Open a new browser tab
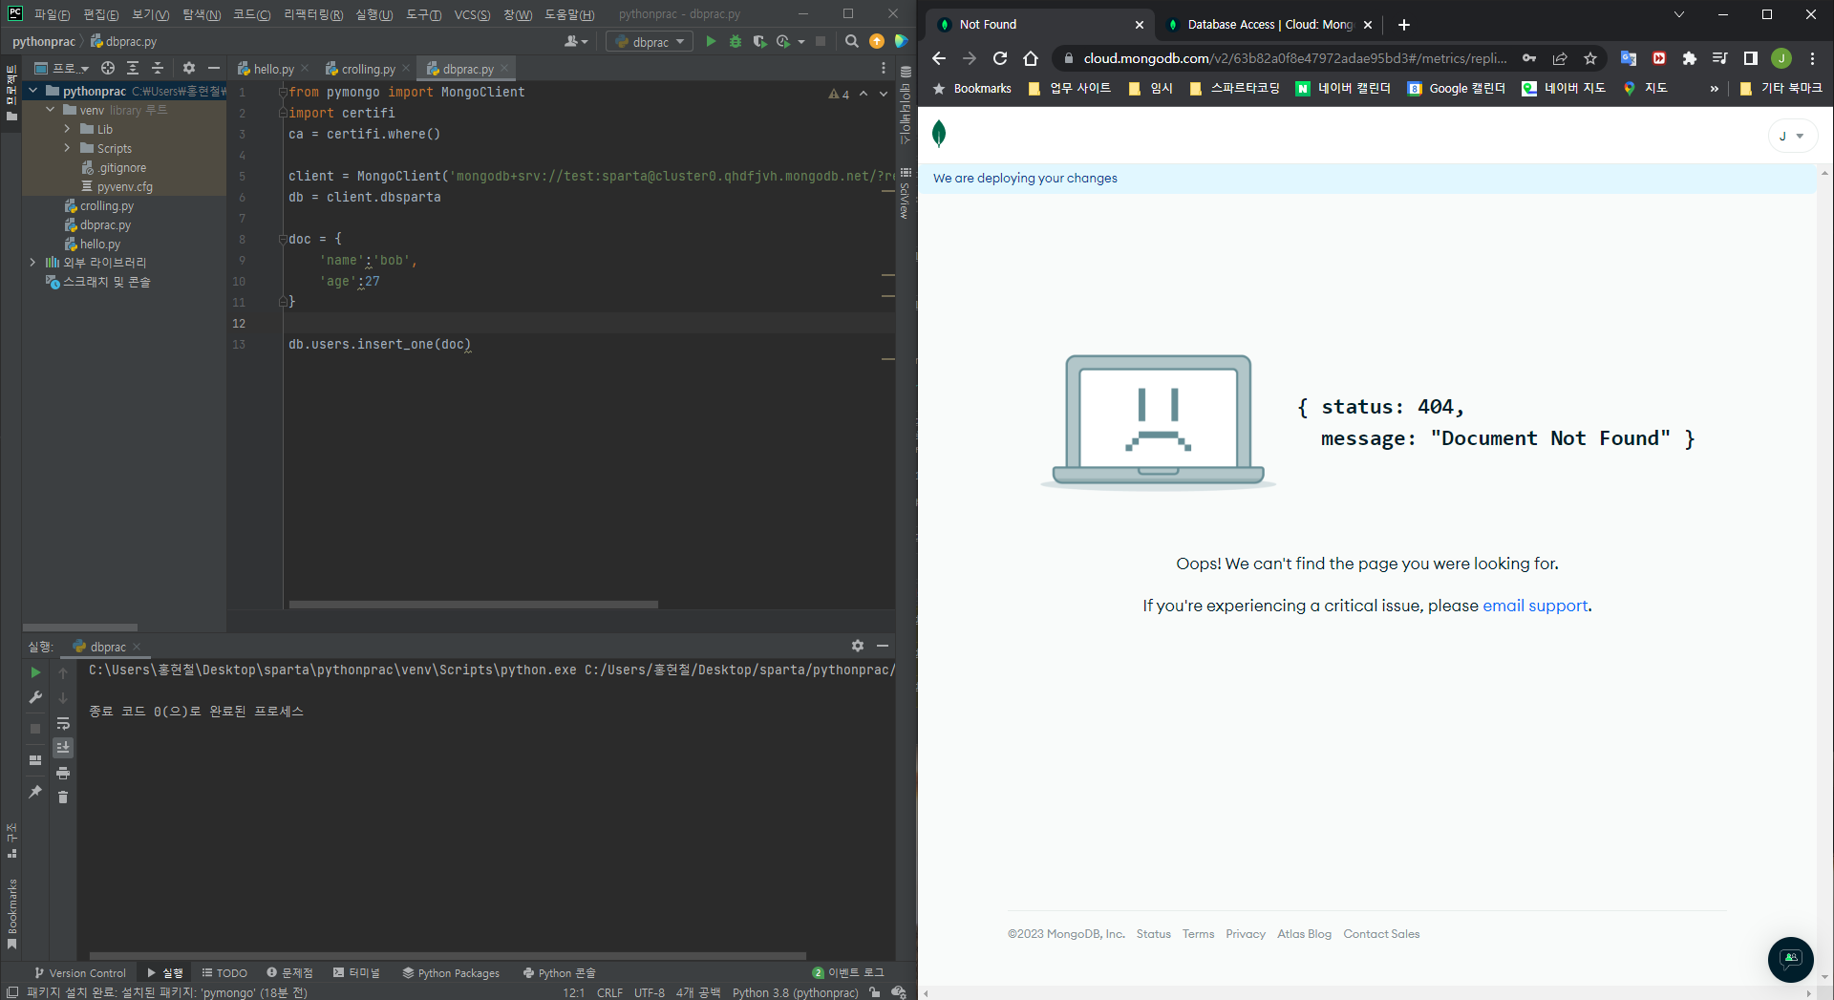The height and width of the screenshot is (1000, 1834). coord(1403,25)
